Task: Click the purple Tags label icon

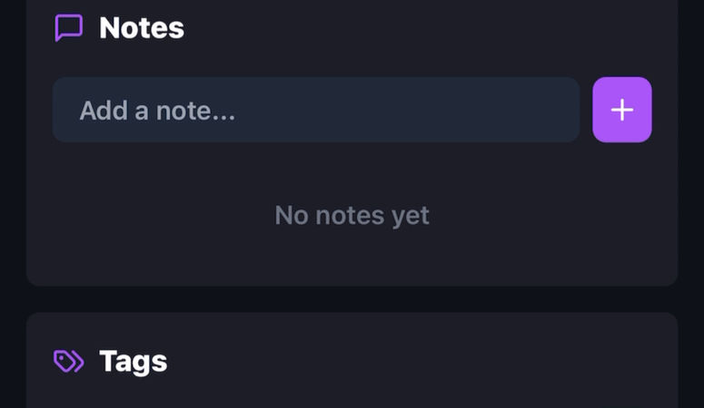Action: point(69,362)
